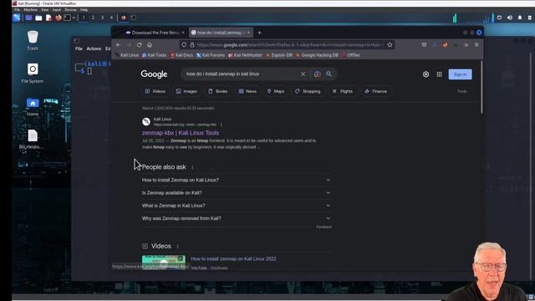Open the Kali NetHunter bookmark

click(245, 55)
